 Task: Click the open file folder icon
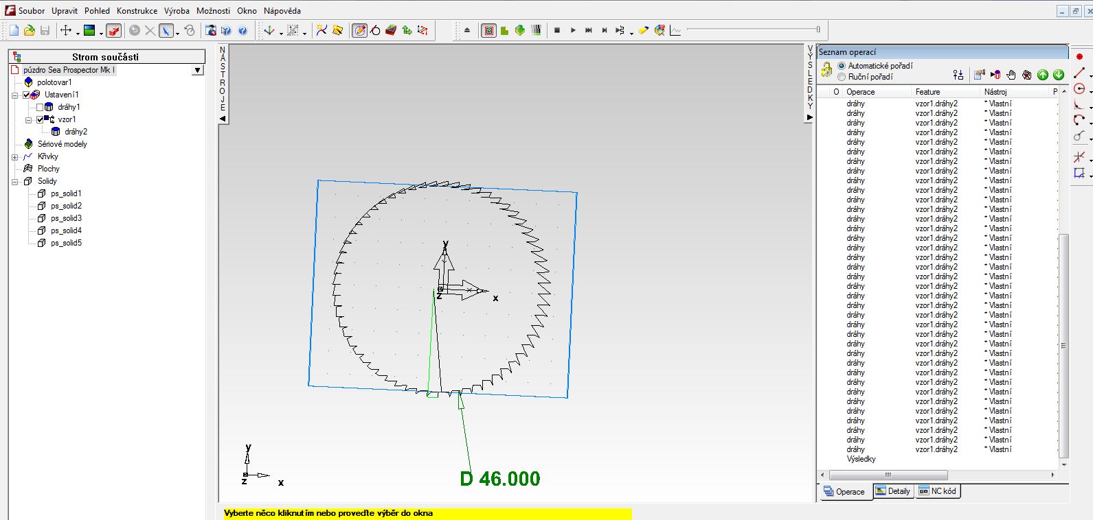coord(29,30)
